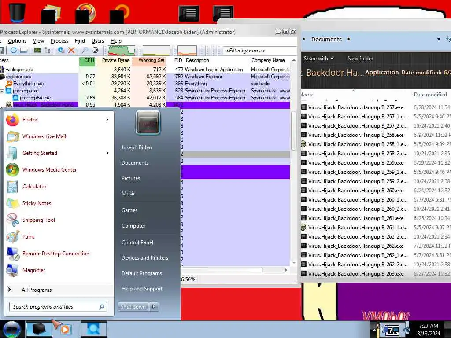Image resolution: width=451 pixels, height=338 pixels.
Task: Open Help and Support link
Action: point(142,289)
